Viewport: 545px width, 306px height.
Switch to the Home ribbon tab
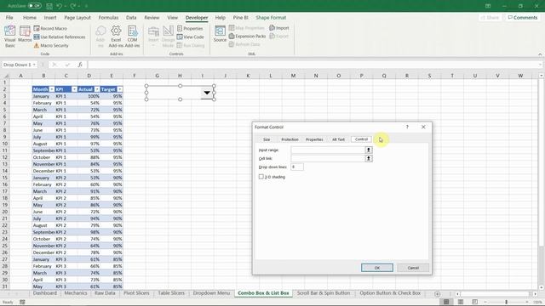pyautogui.click(x=30, y=17)
